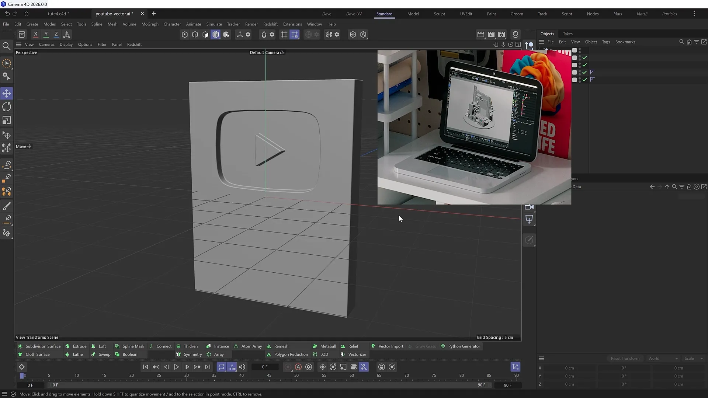Viewport: 708px width, 398px height.
Task: Open layout options three-dot menu
Action: point(694,14)
